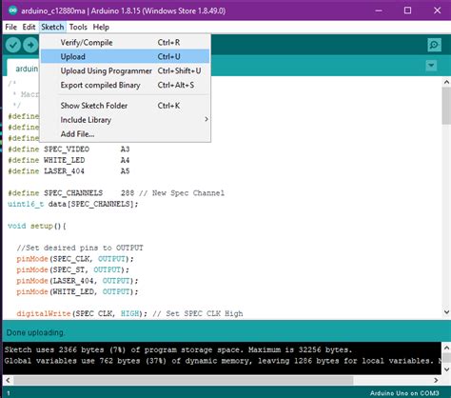Click the '#define SPEC_VIDEO' code line
This screenshot has height=398, width=451.
pos(69,149)
